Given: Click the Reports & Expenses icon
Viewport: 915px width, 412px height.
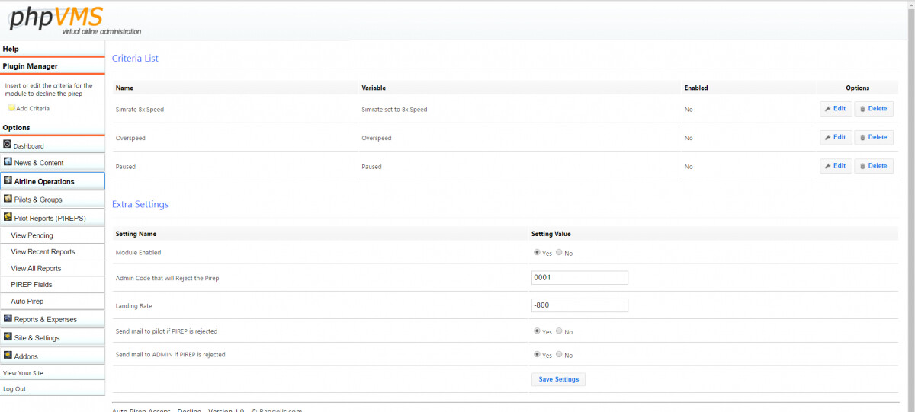Looking at the screenshot, I should 8,318.
